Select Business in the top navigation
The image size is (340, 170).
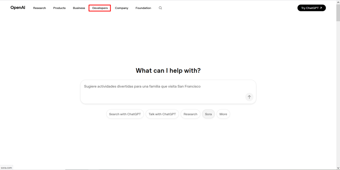coord(79,8)
